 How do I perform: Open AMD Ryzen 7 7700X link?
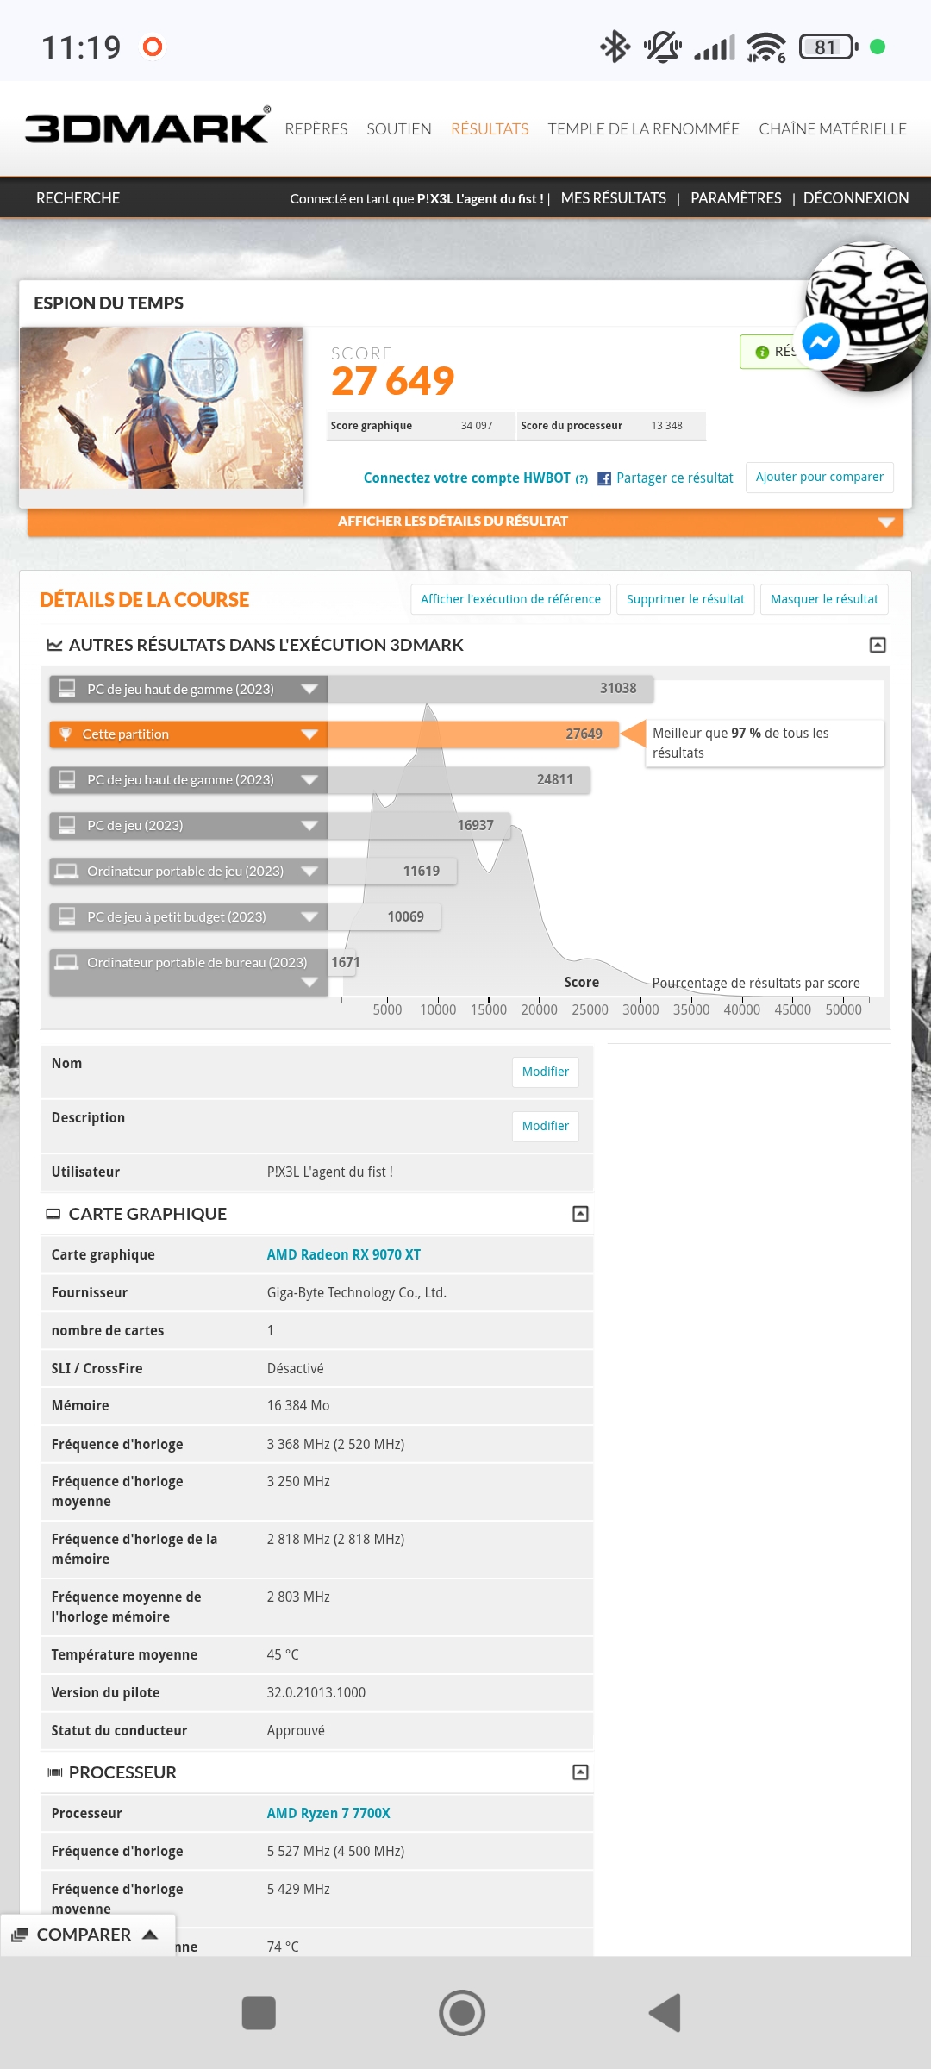tap(328, 1814)
